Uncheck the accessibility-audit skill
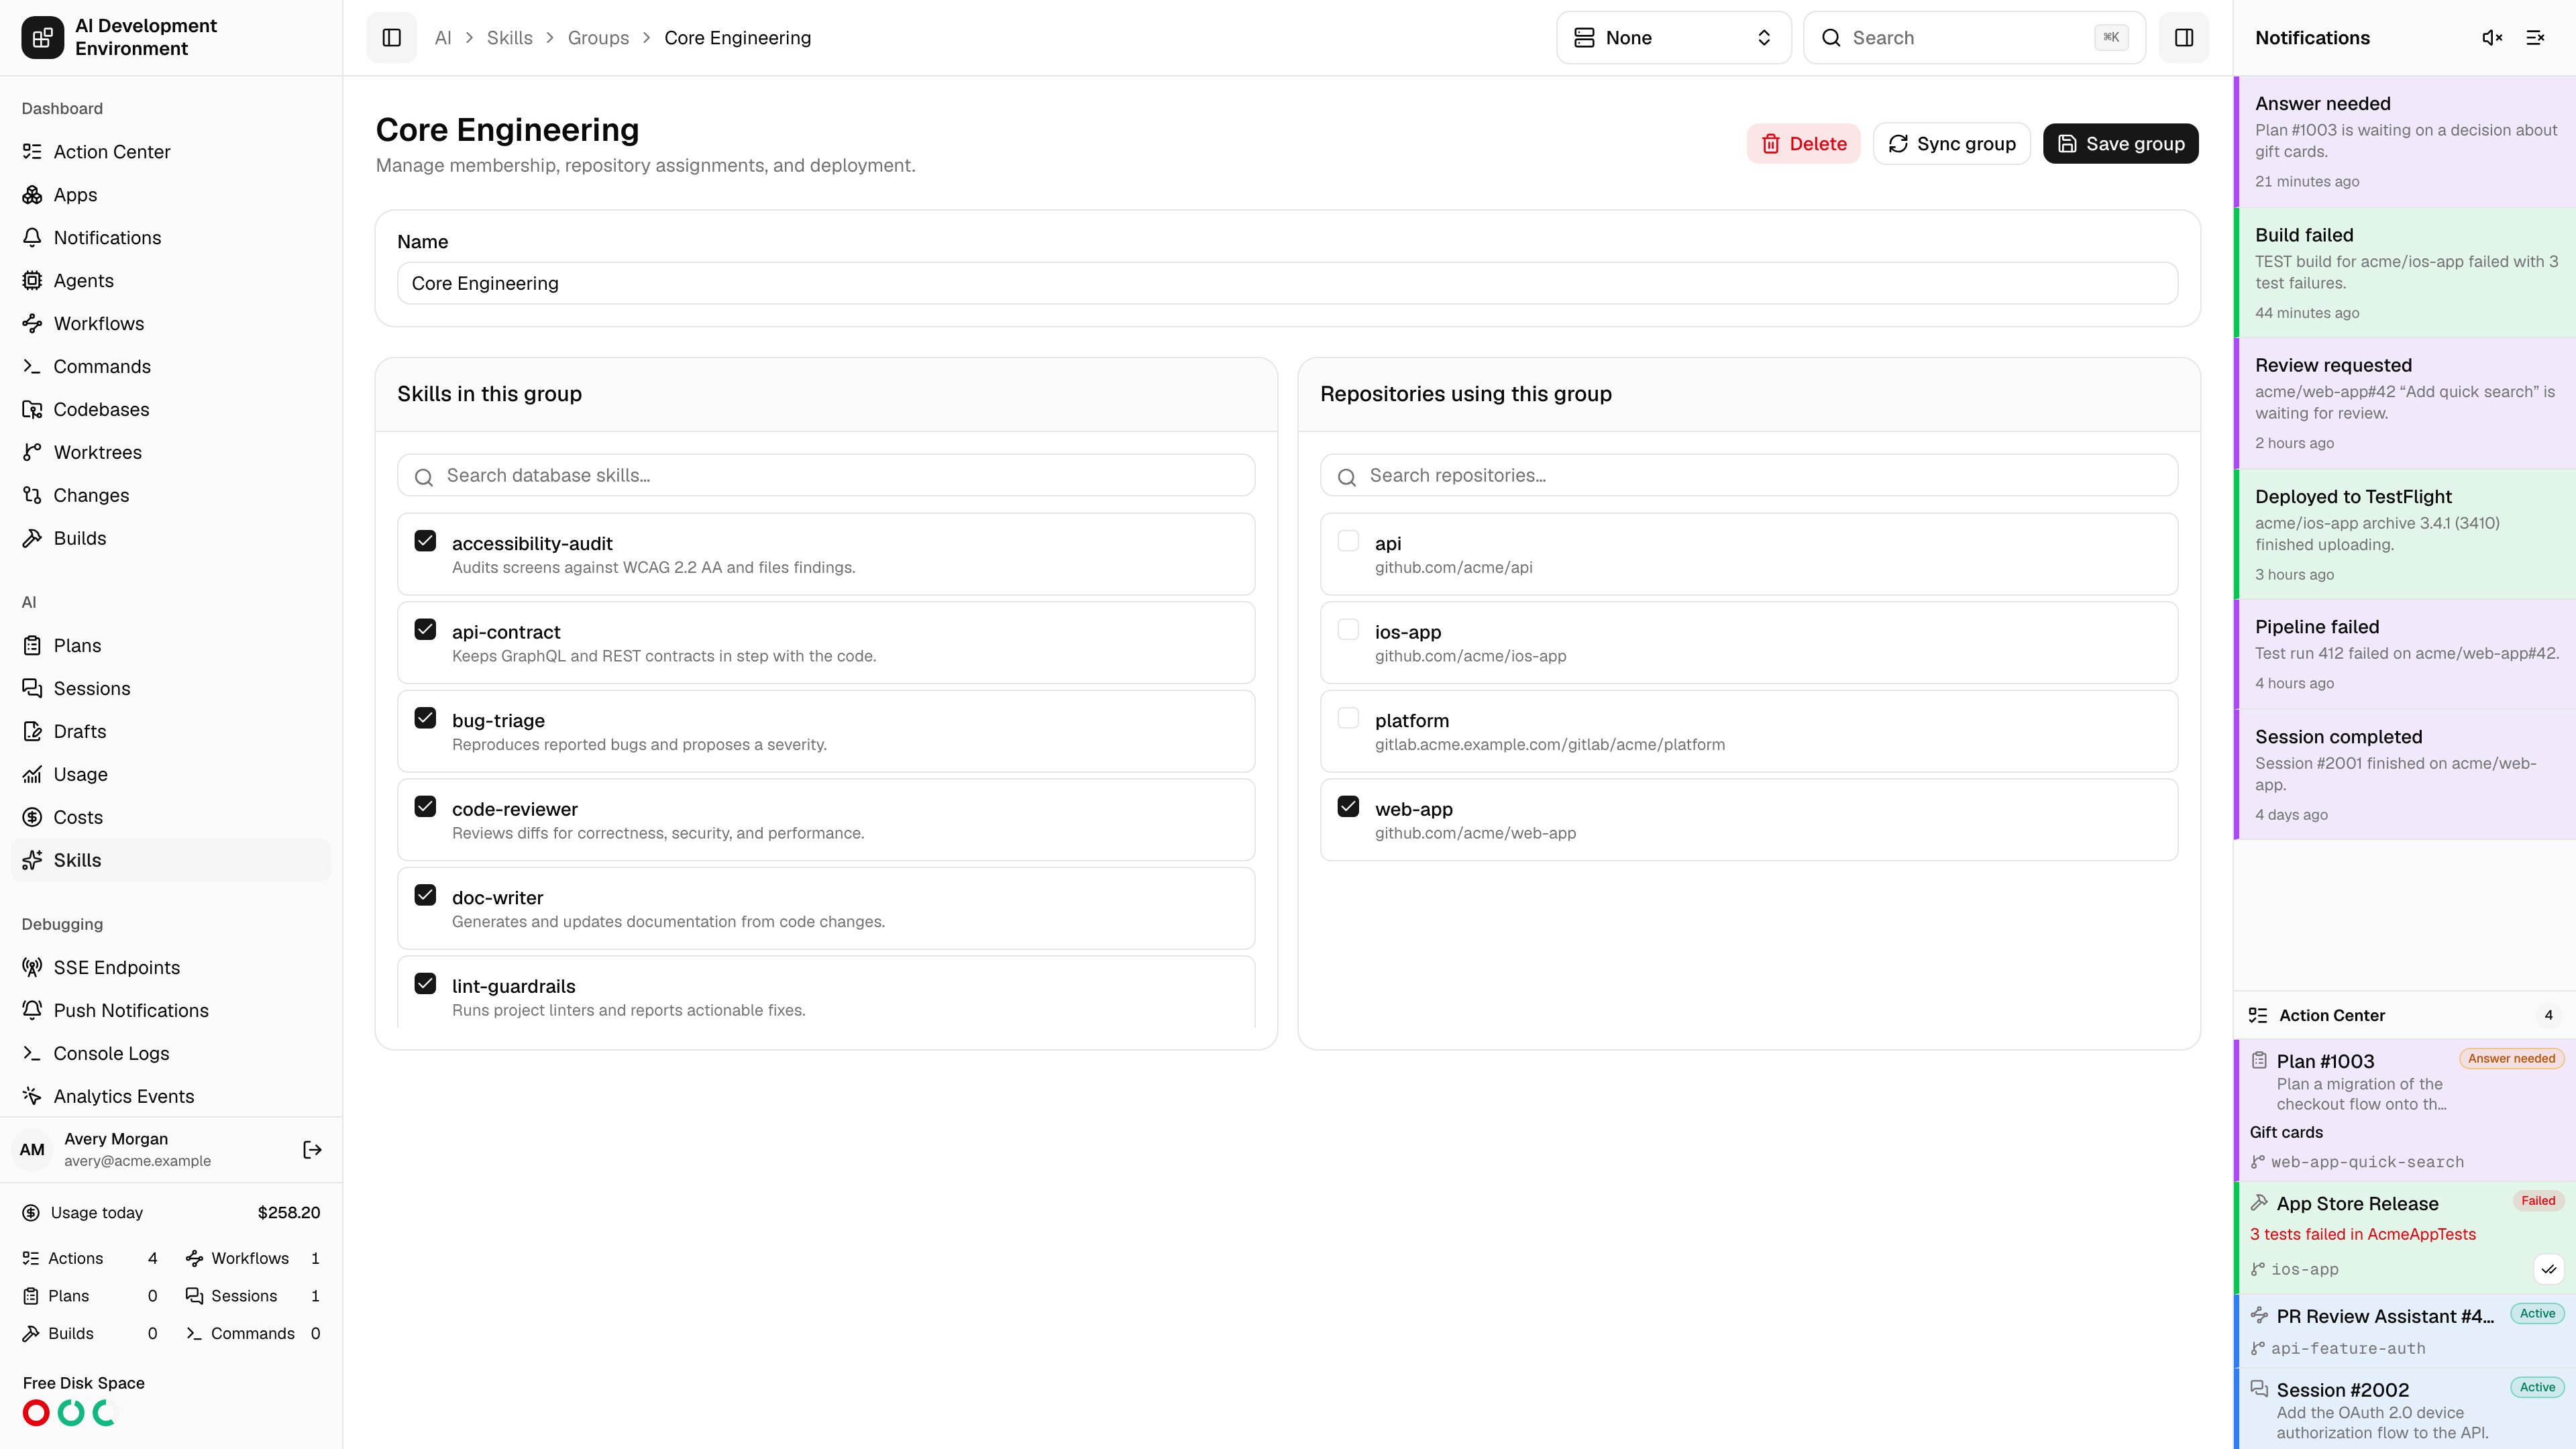Image resolution: width=2576 pixels, height=1449 pixels. tap(425, 541)
